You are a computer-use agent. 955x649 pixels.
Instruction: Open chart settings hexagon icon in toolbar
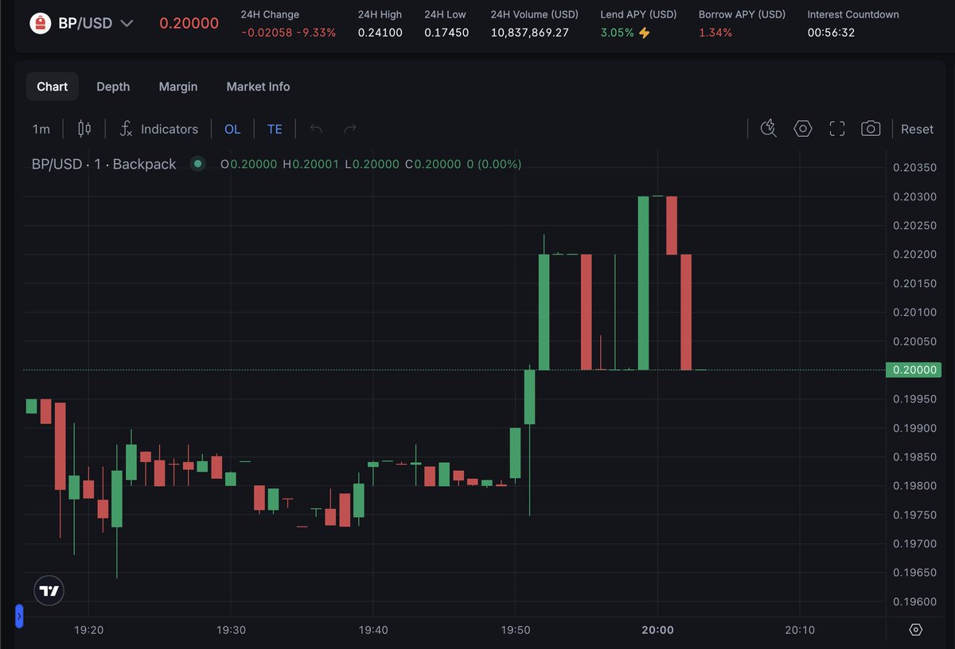(802, 129)
